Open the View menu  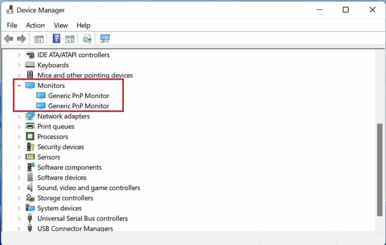(x=60, y=25)
